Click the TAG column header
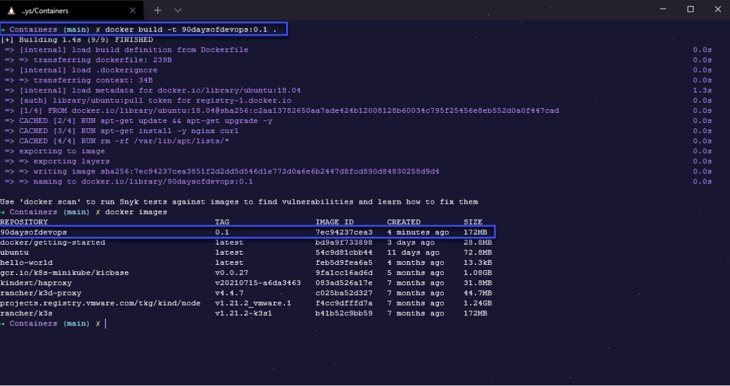 pyautogui.click(x=222, y=222)
